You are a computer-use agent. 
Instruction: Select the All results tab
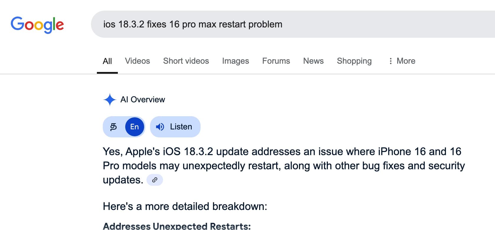107,61
